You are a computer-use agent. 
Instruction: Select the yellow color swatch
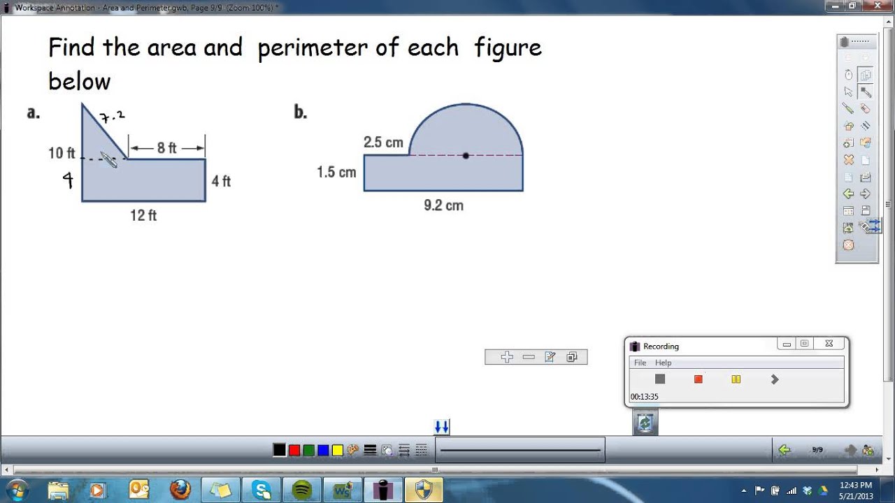[x=338, y=450]
